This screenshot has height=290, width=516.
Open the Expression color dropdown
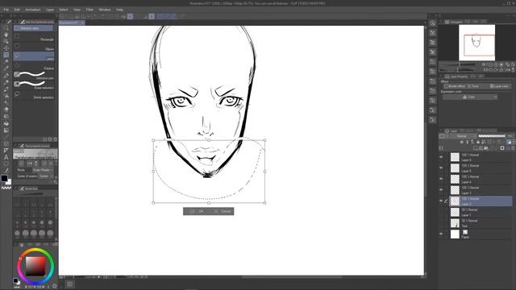pyautogui.click(x=470, y=97)
